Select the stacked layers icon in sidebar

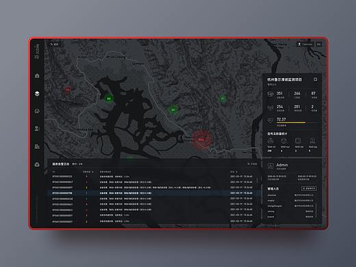point(37,93)
